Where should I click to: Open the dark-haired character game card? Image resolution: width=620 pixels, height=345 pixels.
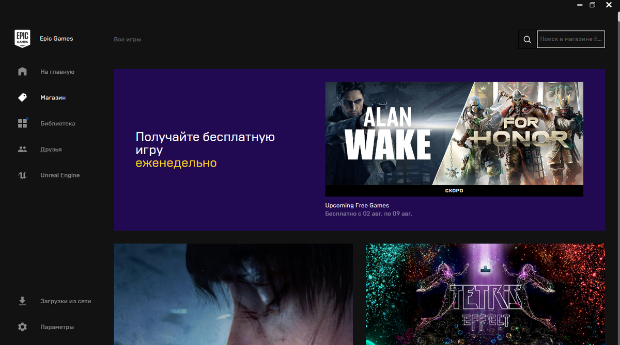coord(233,294)
